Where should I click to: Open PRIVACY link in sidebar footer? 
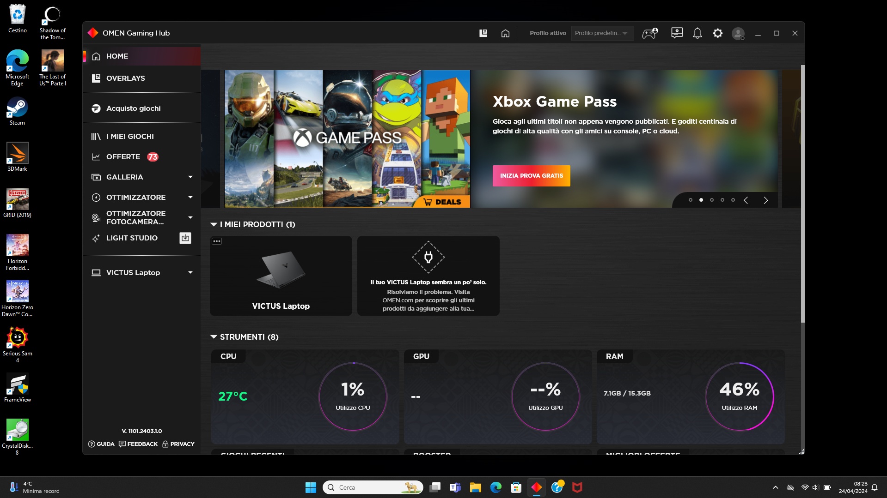pos(178,444)
